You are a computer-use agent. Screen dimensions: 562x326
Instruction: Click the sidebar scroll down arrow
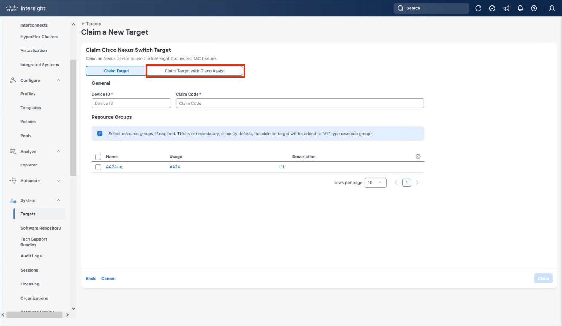[73, 309]
